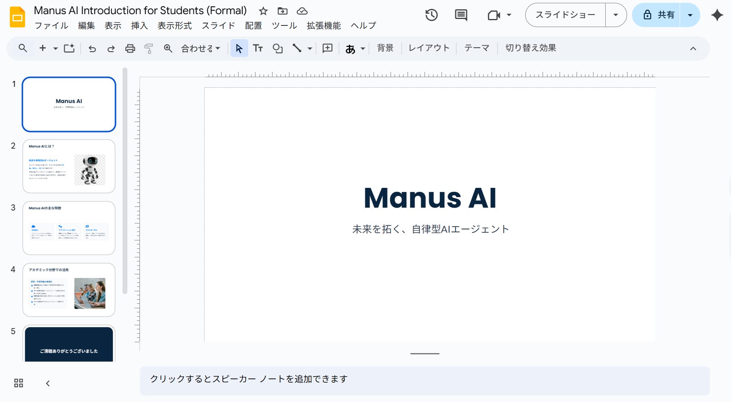Open the 挿入 menu
The width and height of the screenshot is (731, 402).
click(x=139, y=26)
